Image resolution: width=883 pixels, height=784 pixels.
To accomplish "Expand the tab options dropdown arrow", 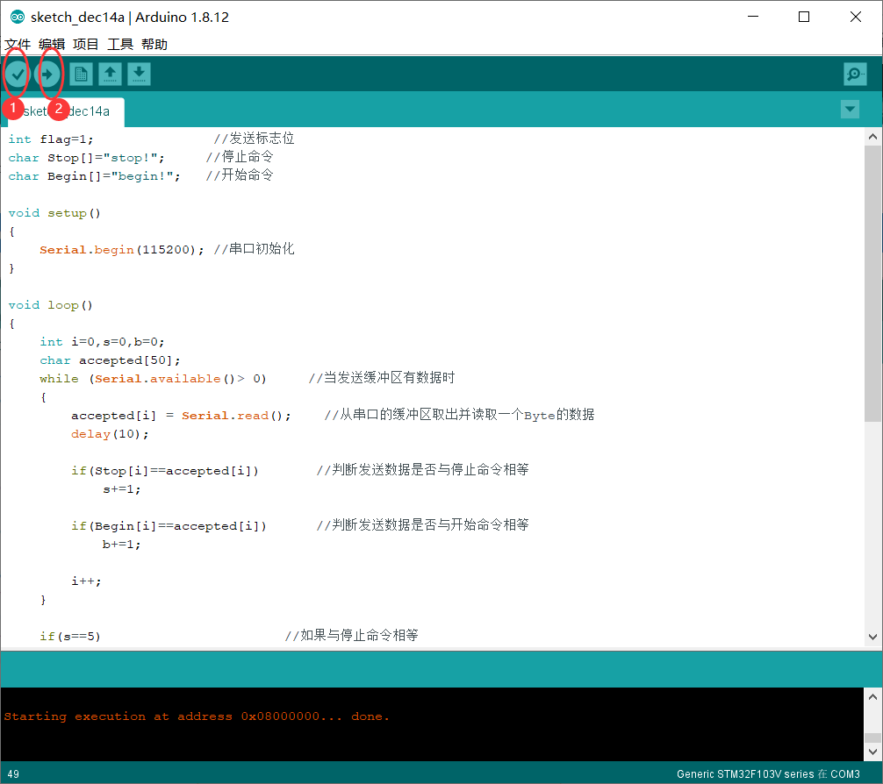I will pyautogui.click(x=850, y=109).
